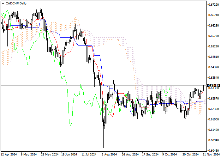Click the 0.67220 price axis label
Viewport: 221px width, 158px height.
pos(213,5)
